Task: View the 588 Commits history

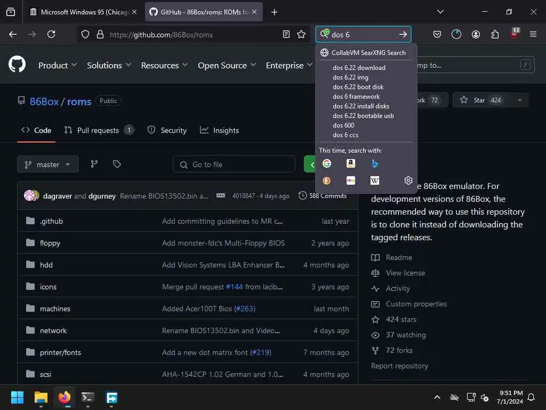Action: pos(323,195)
